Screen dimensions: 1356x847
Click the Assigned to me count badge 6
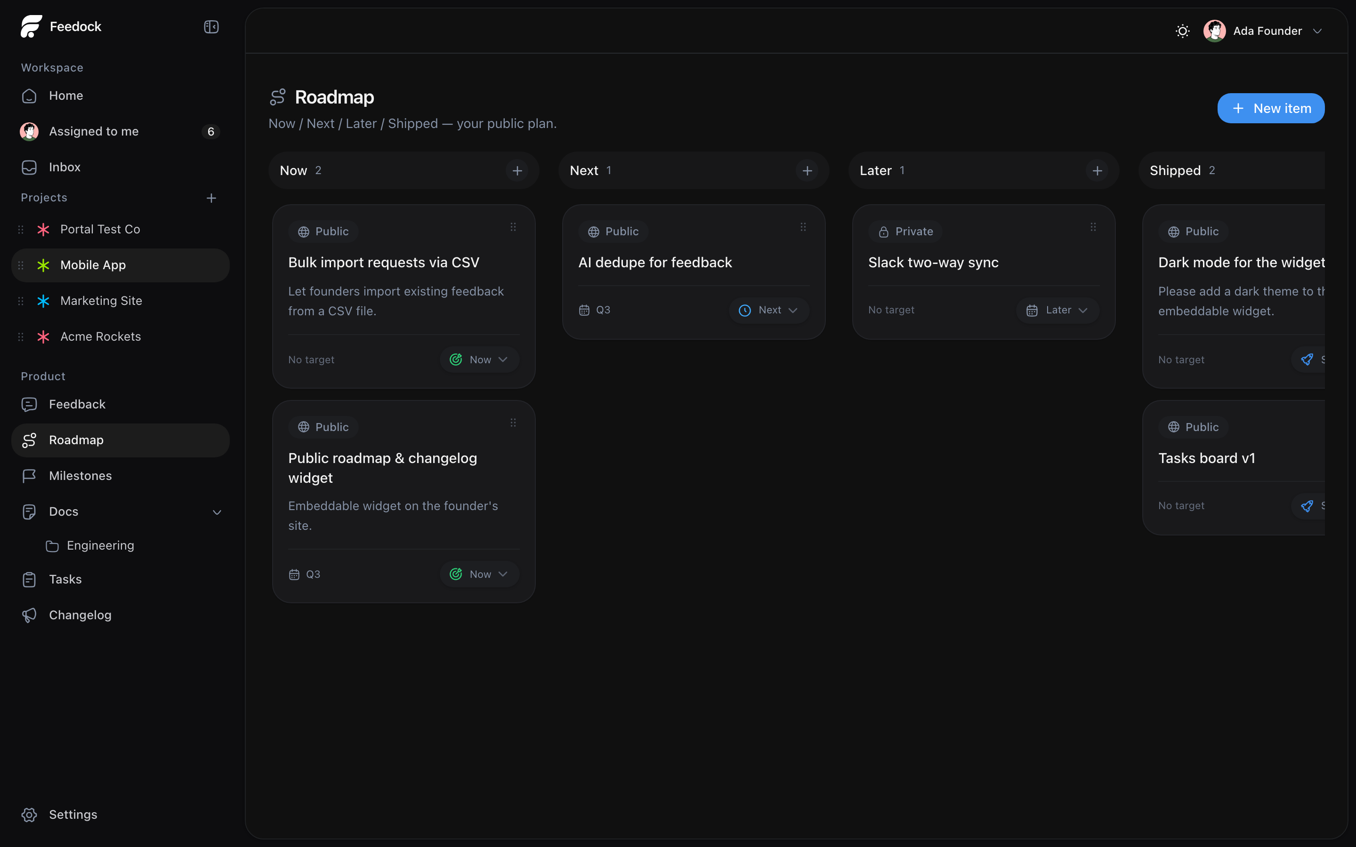[210, 132]
